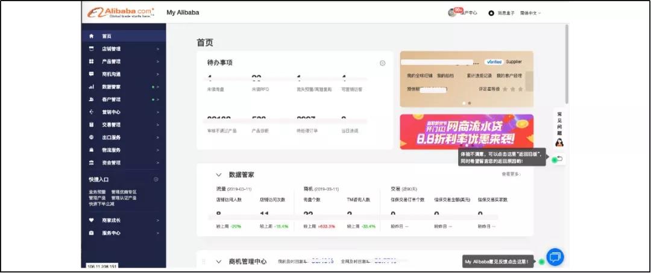Open 累计违规记录 on supplier card
Screen dimensions: 651x273
tap(479, 76)
